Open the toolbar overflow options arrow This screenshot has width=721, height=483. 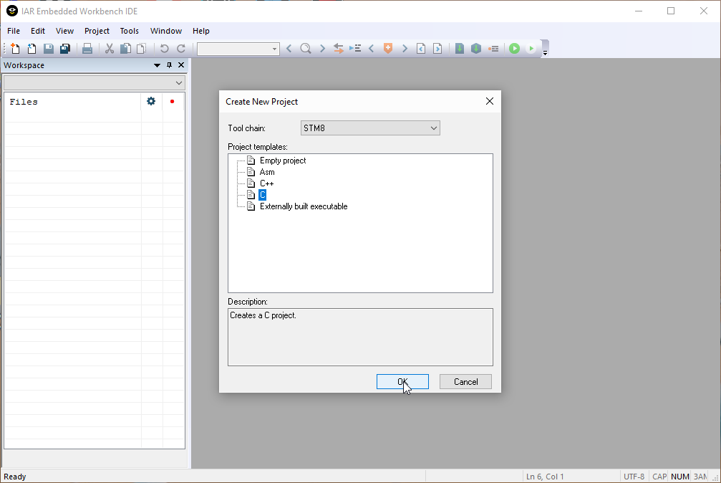[545, 53]
